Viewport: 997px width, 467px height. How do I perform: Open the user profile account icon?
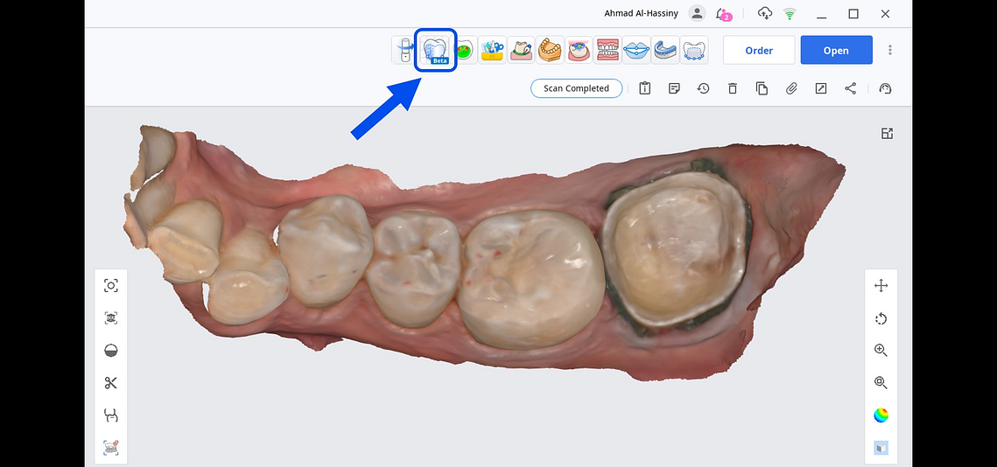697,13
